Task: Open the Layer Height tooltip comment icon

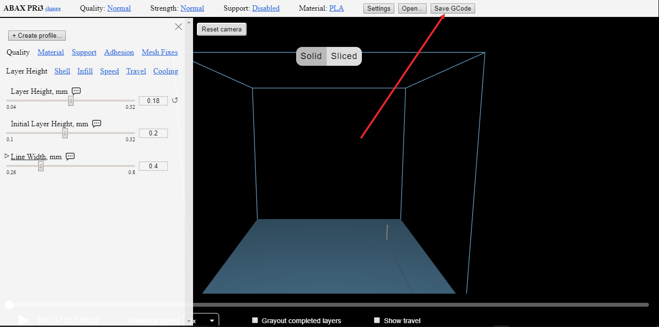Action: [x=76, y=91]
